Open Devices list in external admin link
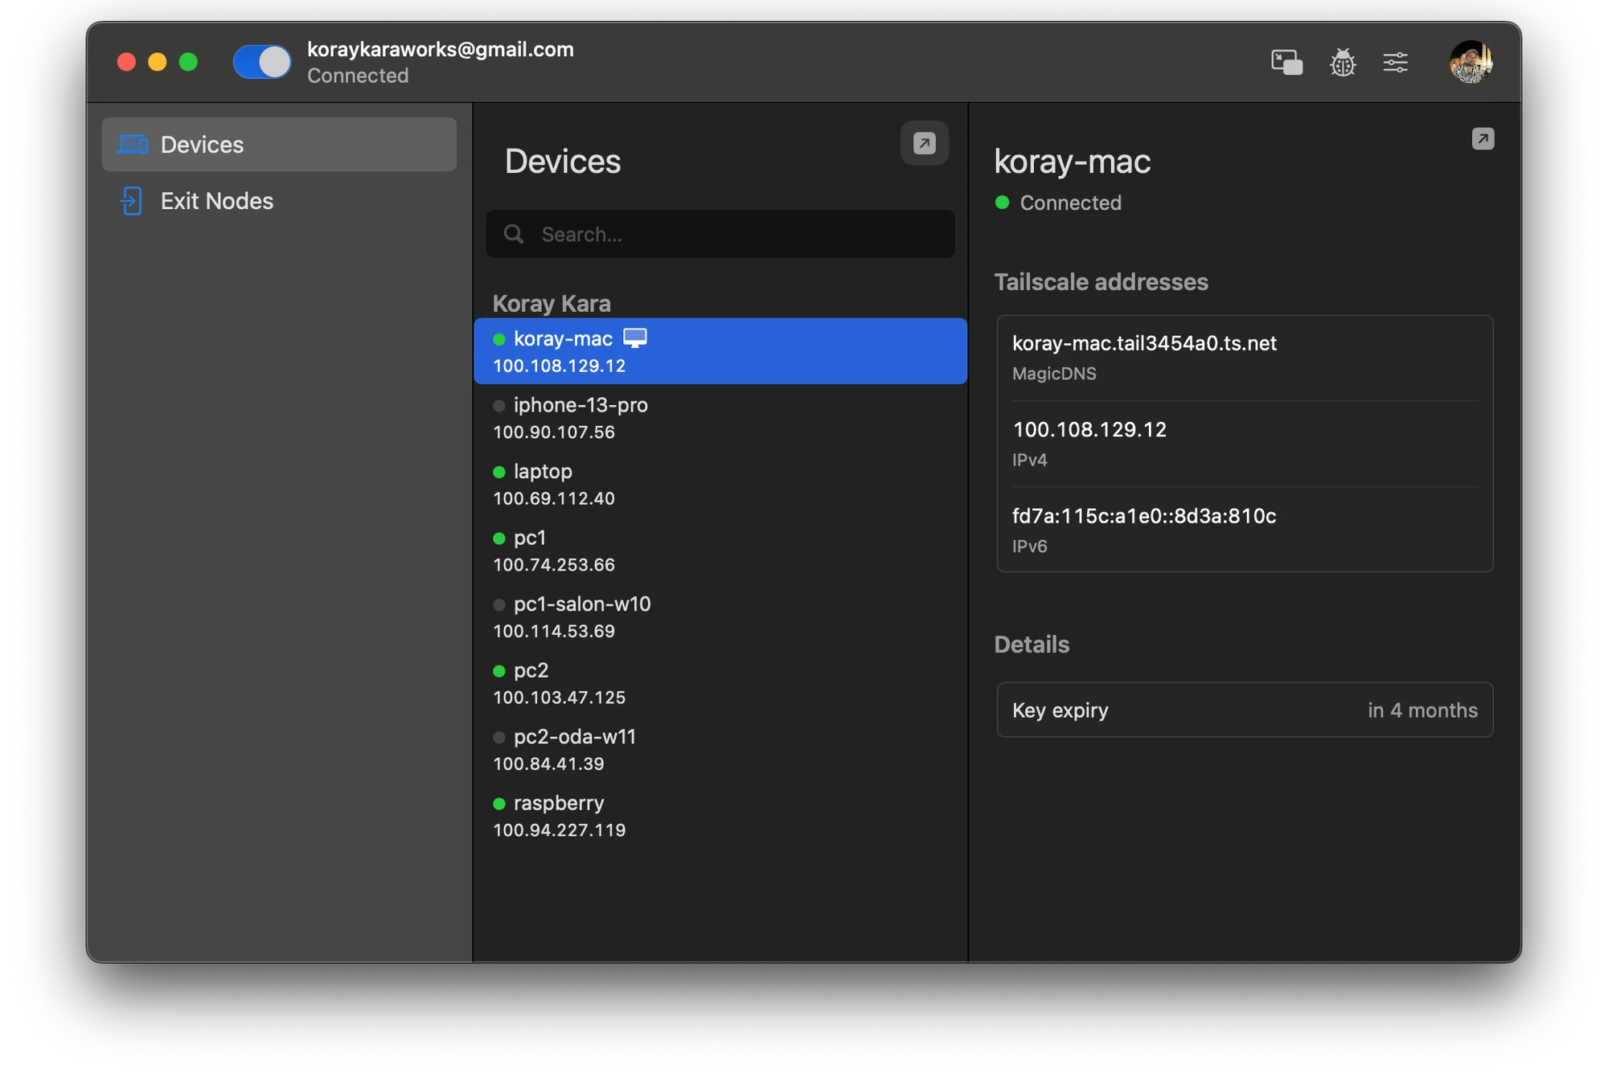 [x=924, y=143]
